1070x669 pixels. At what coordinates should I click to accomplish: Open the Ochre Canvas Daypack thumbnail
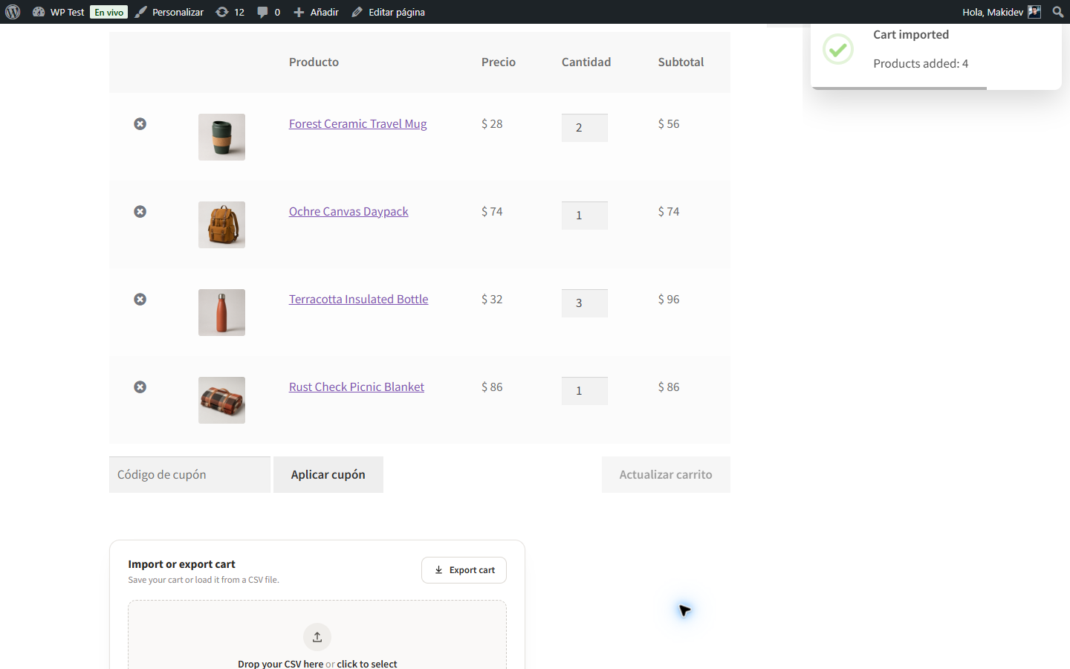point(221,224)
